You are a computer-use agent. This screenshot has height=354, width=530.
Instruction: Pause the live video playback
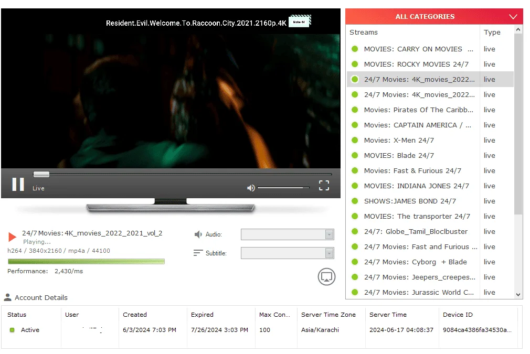point(18,185)
